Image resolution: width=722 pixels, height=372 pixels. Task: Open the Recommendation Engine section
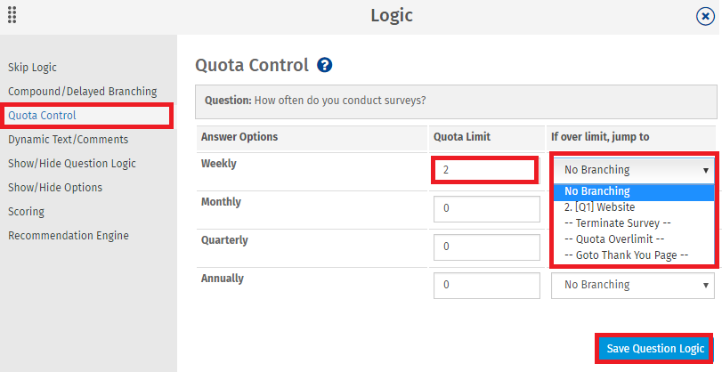point(69,235)
